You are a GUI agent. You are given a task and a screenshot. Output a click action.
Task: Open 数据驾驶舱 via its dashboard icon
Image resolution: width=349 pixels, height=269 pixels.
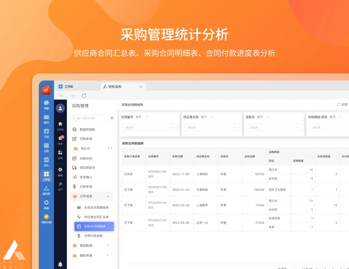point(74,129)
